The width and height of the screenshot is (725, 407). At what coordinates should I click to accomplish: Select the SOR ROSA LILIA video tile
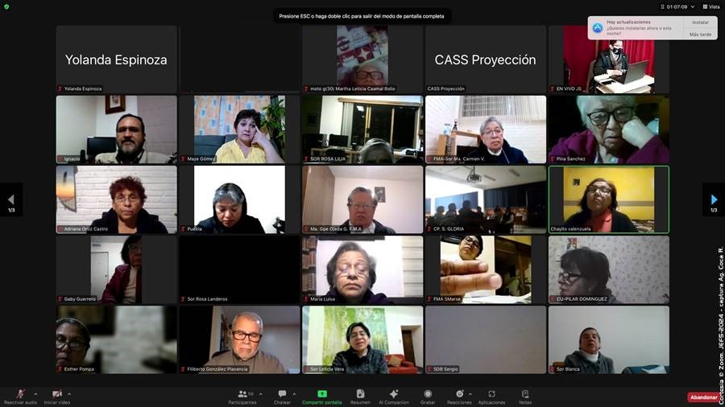click(362, 129)
